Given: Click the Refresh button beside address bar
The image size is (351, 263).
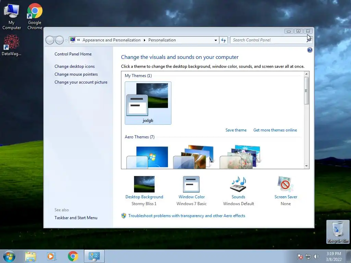Looking at the screenshot, I should tap(223, 40).
